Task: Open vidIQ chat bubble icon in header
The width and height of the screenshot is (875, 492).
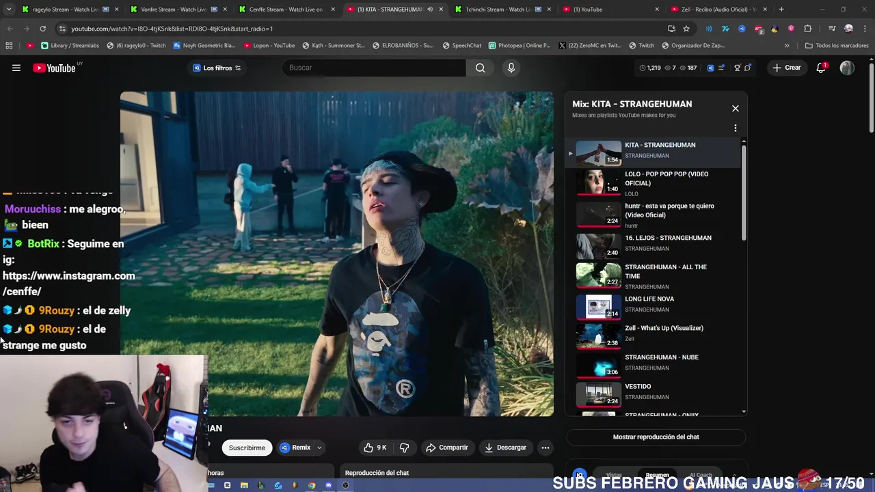Action: (x=748, y=68)
